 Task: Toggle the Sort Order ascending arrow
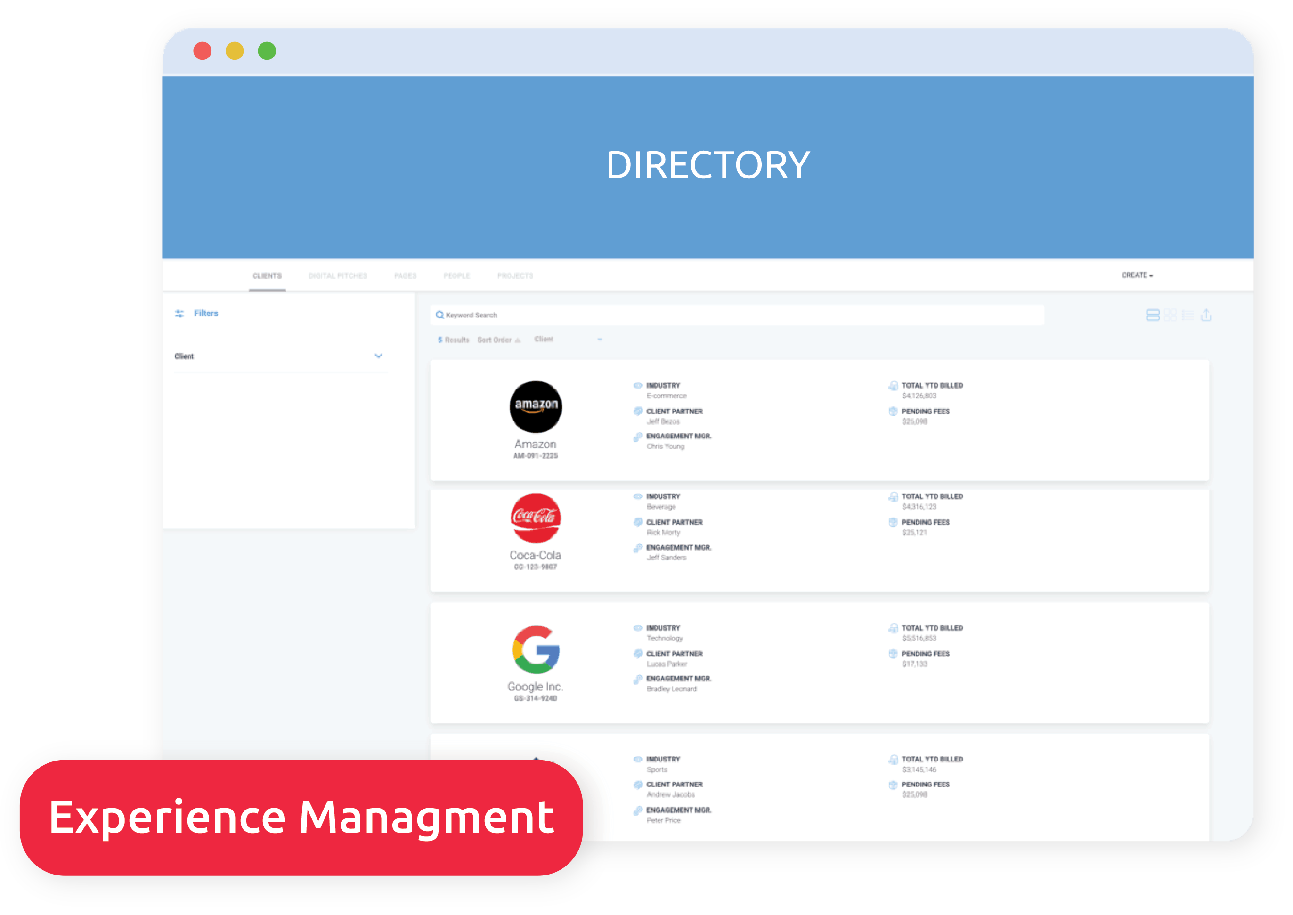[x=518, y=340]
